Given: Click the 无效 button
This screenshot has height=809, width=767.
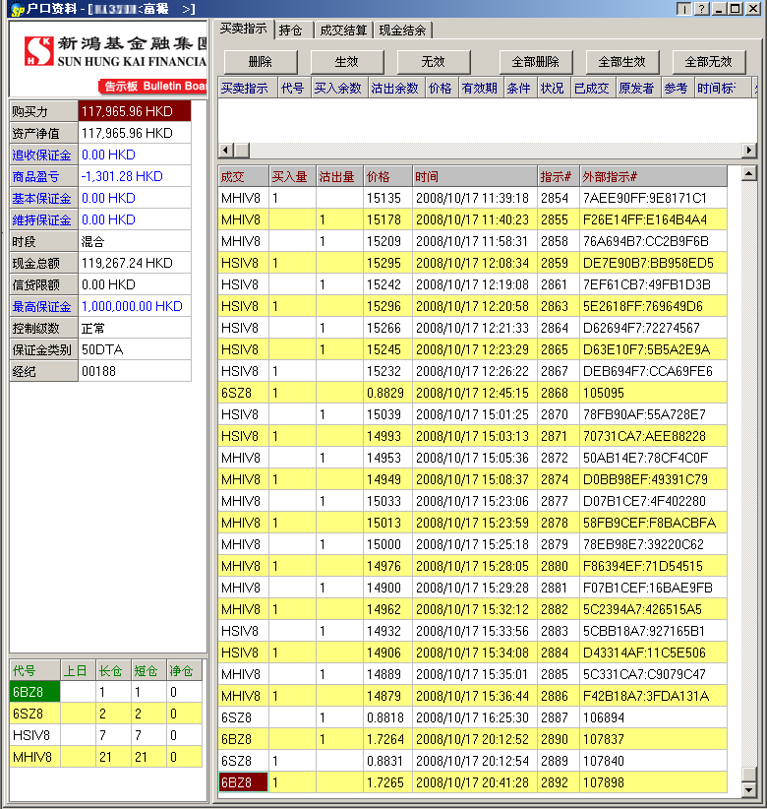Looking at the screenshot, I should tap(434, 62).
